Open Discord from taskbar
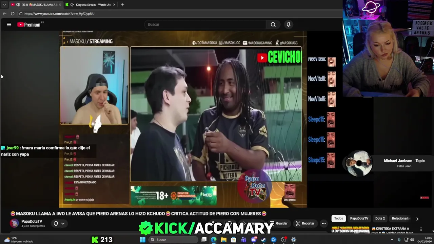The height and width of the screenshot is (244, 434). [254, 240]
